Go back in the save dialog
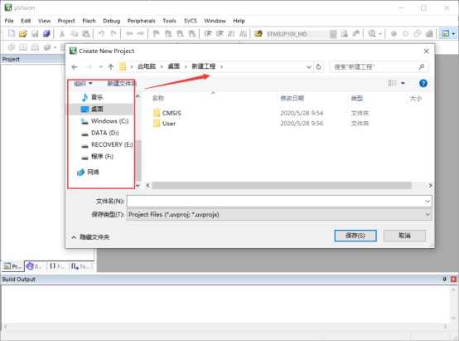The height and width of the screenshot is (341, 459). point(75,67)
